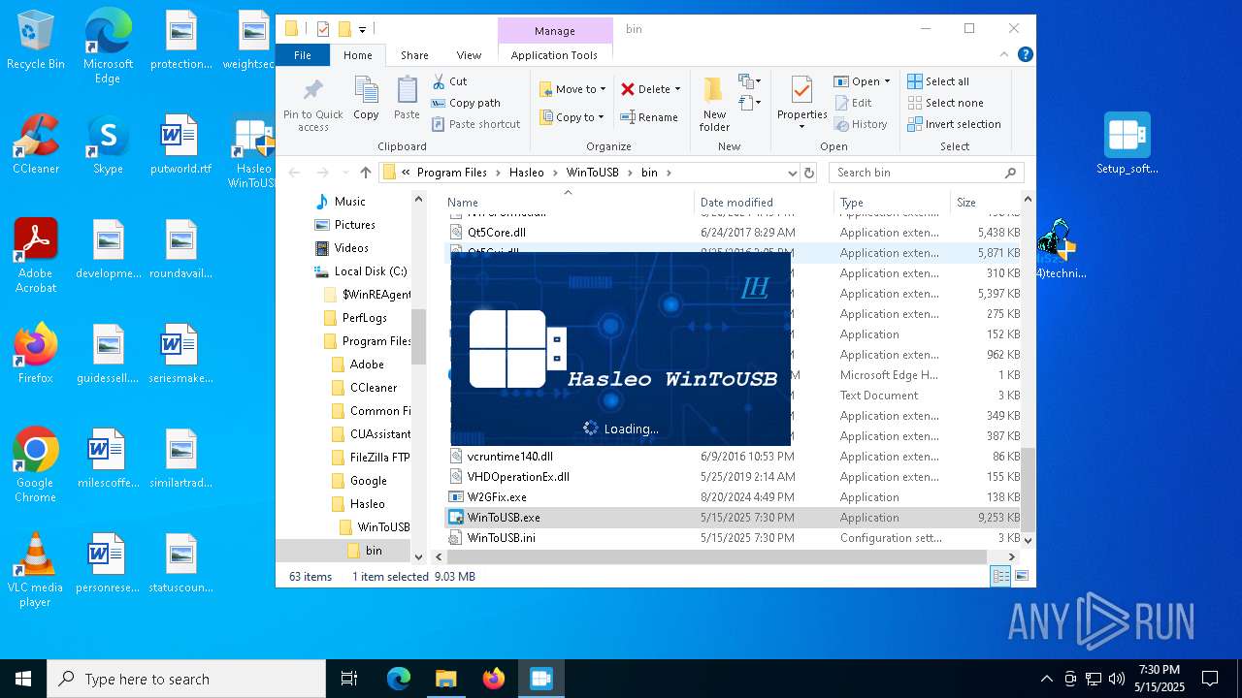Open VLC media player desktop icon
The image size is (1242, 698).
click(36, 570)
